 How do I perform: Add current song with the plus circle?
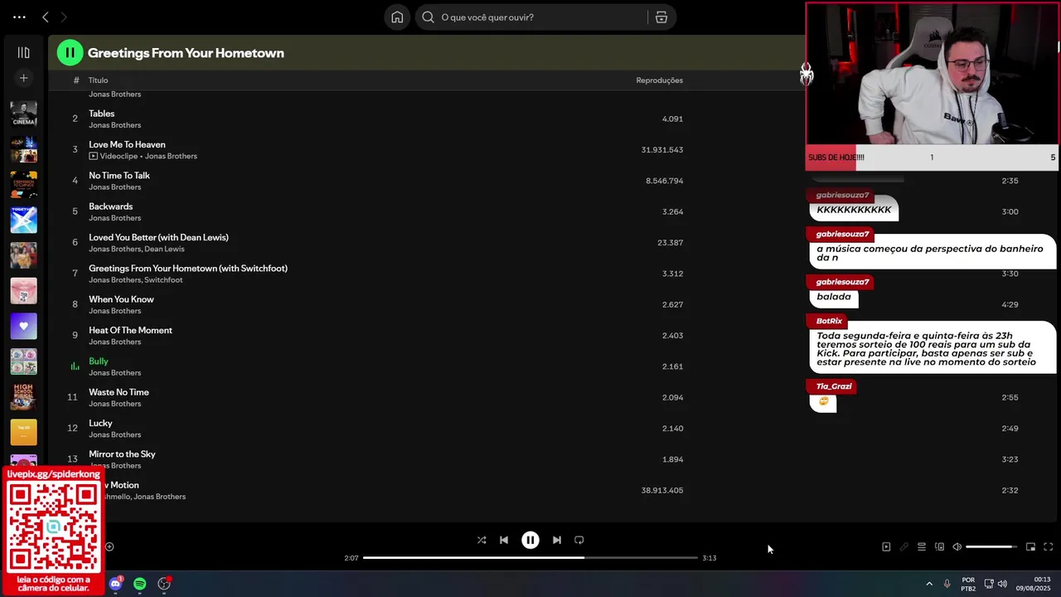[x=109, y=546]
